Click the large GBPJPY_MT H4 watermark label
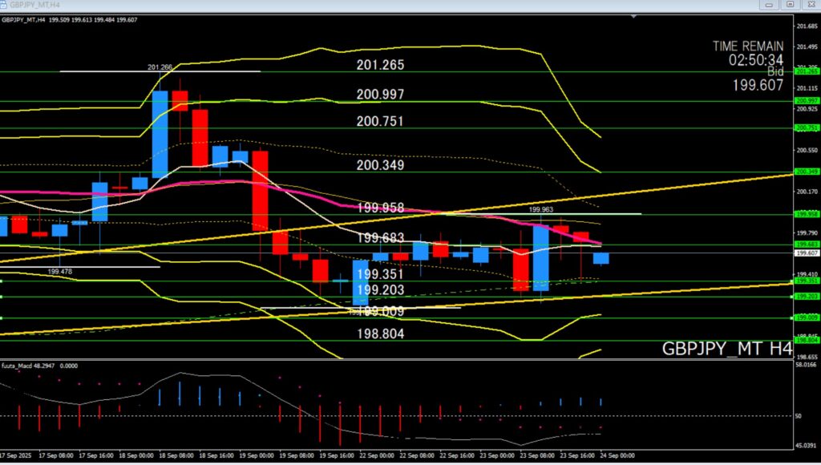 [x=726, y=349]
